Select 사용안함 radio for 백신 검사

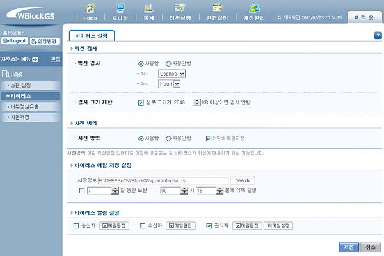pyautogui.click(x=169, y=64)
